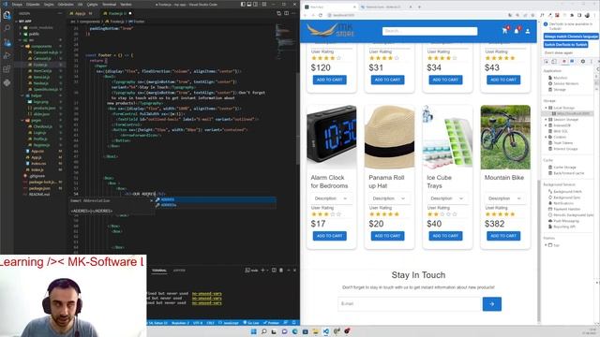Click the DevTools device toolbar icon
600x337 pixels.
[554, 61]
